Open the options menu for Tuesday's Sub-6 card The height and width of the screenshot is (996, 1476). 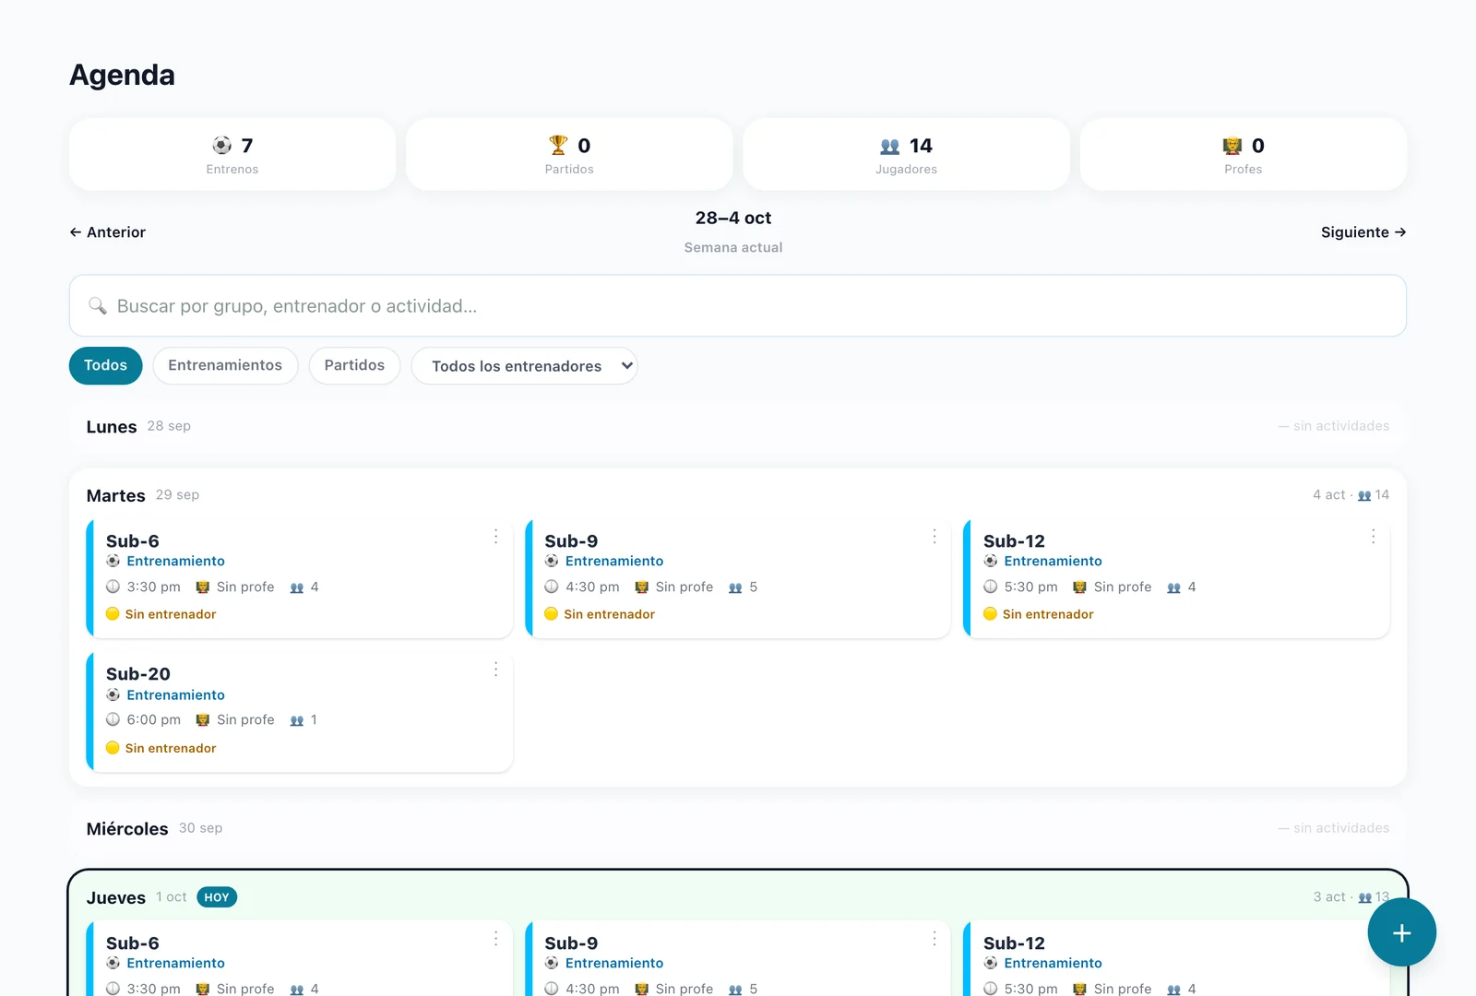click(x=495, y=536)
